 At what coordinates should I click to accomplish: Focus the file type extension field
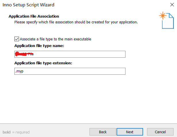(x=70, y=71)
